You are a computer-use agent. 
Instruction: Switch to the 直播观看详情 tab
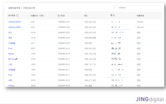point(14,8)
